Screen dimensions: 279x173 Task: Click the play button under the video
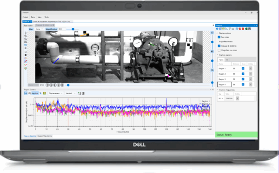click(55, 85)
